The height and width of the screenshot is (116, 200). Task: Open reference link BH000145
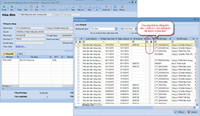pos(20,46)
